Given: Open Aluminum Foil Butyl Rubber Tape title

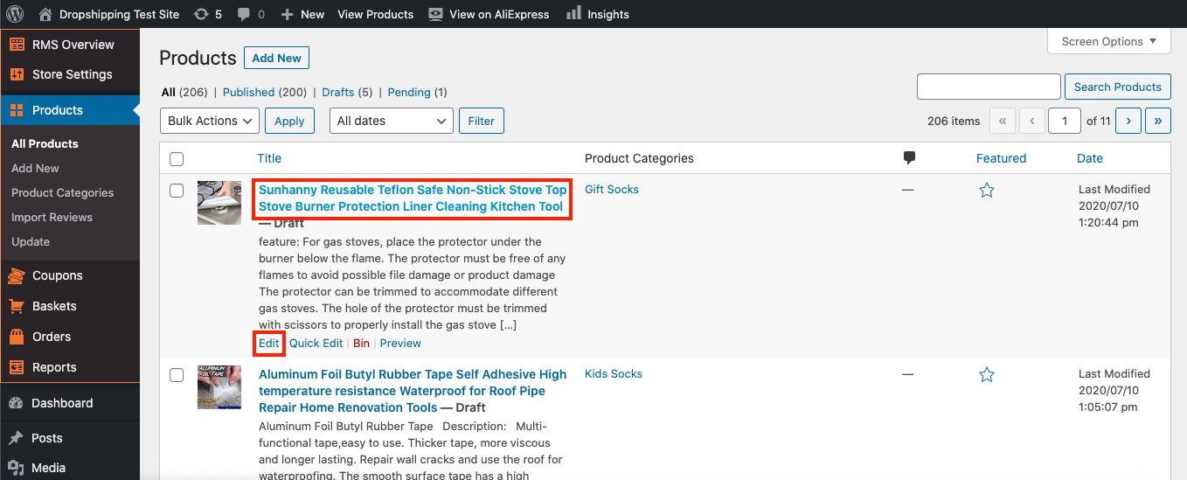Looking at the screenshot, I should [x=413, y=391].
